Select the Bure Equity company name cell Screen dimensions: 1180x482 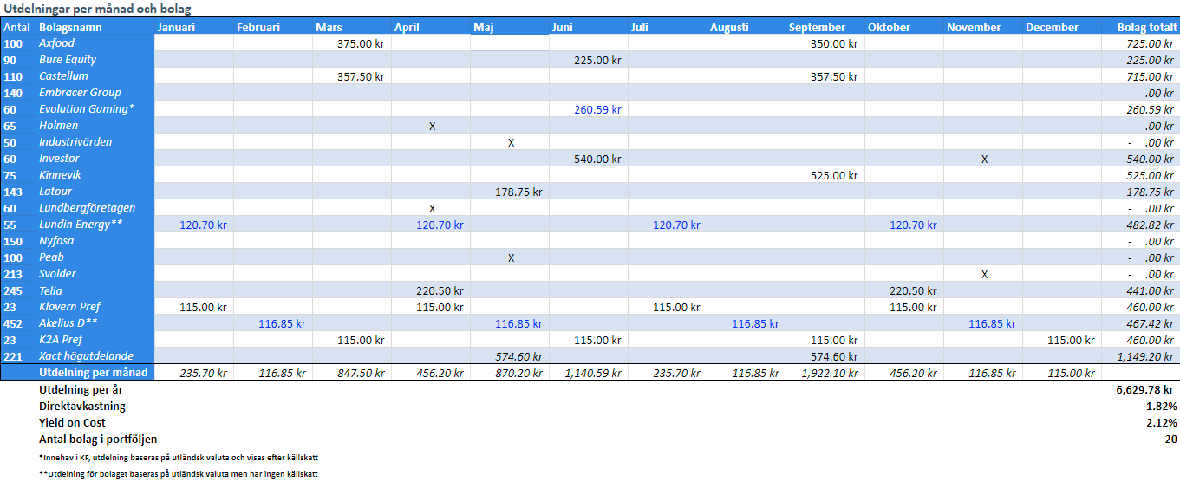pos(95,60)
